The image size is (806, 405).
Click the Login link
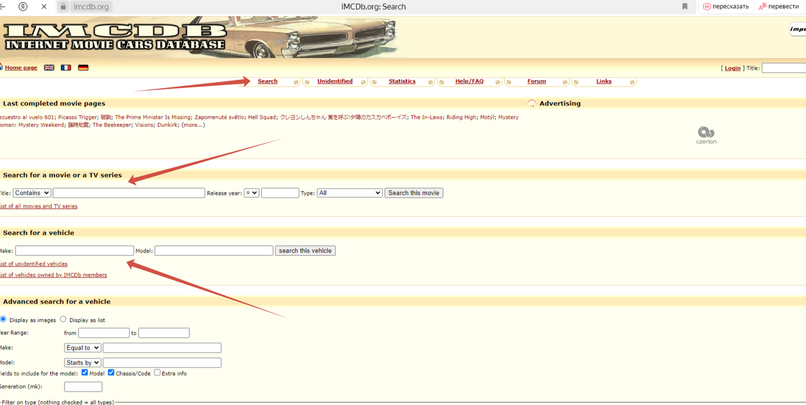coord(733,68)
